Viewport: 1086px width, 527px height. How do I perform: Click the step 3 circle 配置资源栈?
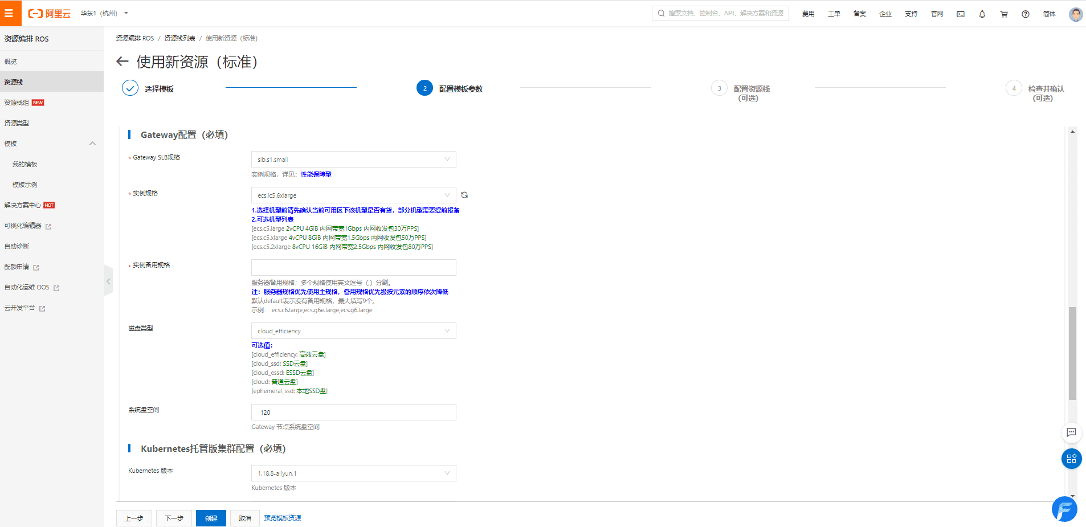click(x=719, y=88)
